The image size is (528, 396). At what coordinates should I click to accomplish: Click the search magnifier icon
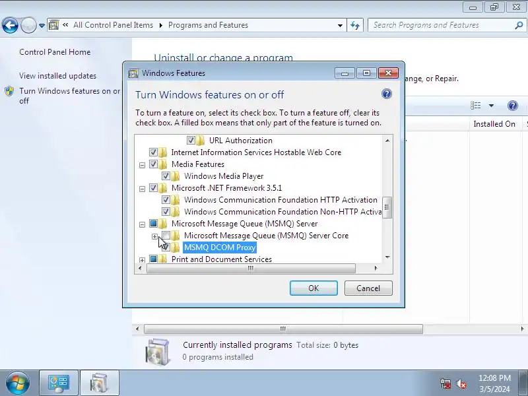click(519, 25)
